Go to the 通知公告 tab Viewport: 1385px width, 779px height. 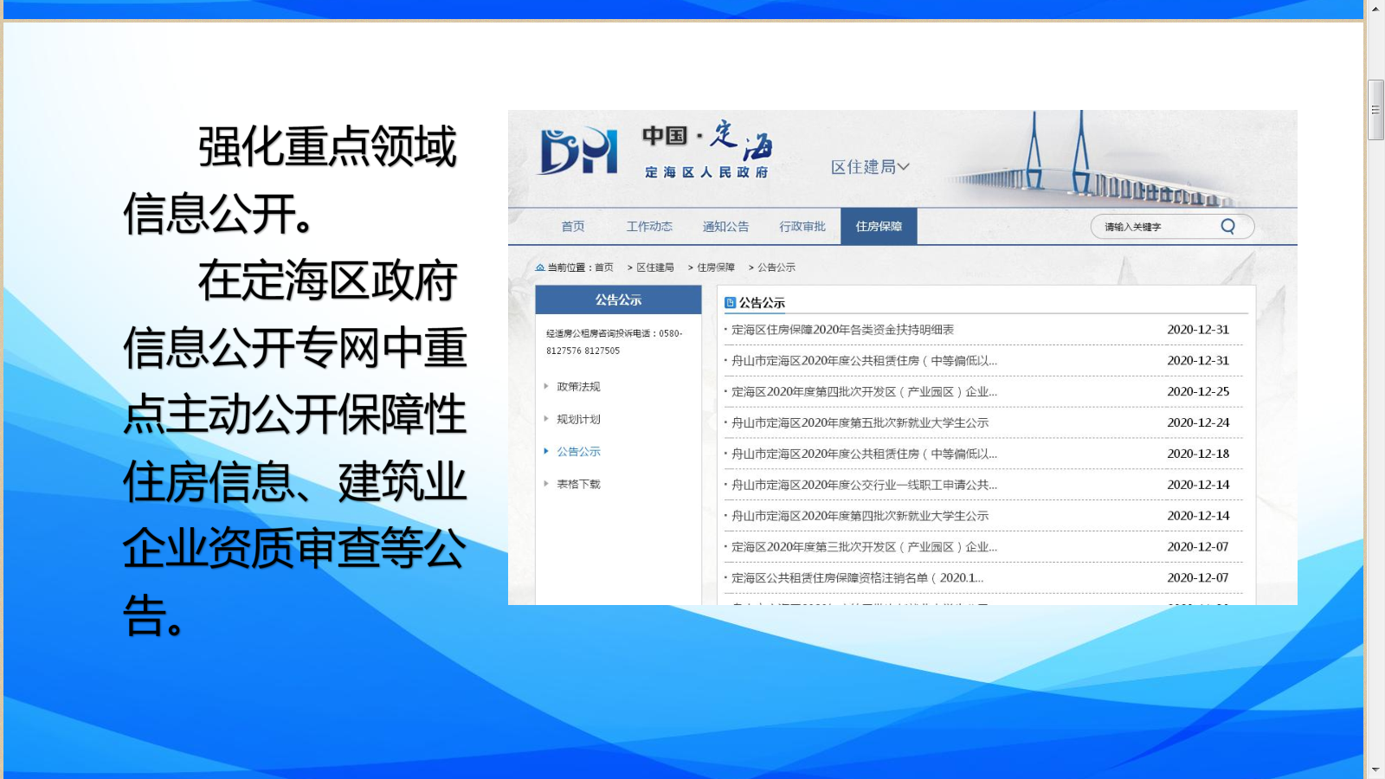pos(725,227)
